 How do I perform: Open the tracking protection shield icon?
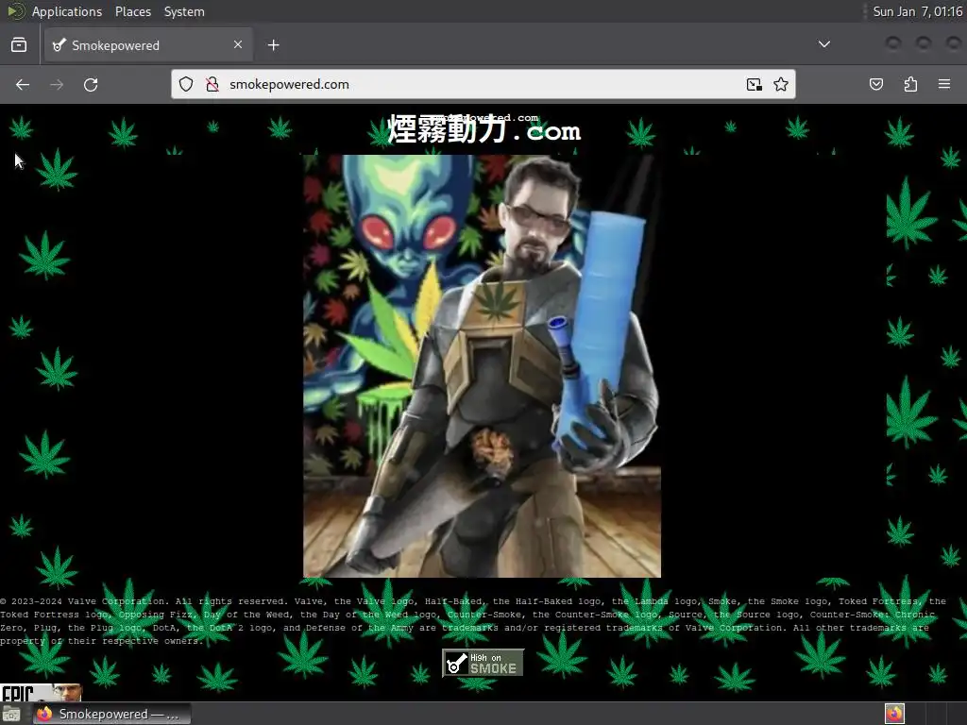(186, 84)
